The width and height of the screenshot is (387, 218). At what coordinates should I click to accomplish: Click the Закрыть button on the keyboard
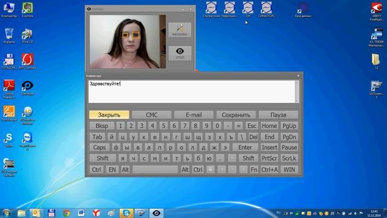(109, 115)
